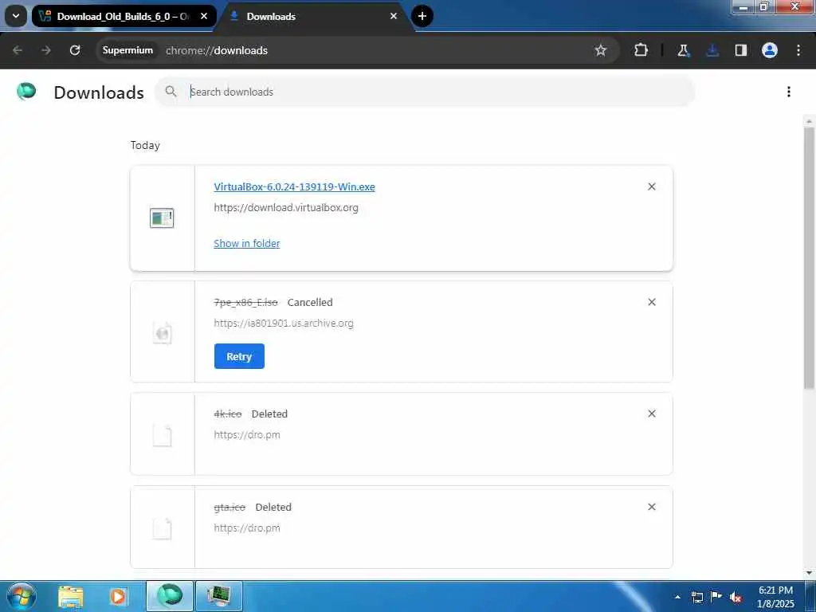Click the network tray icon
This screenshot has width=816, height=612.
point(696,597)
